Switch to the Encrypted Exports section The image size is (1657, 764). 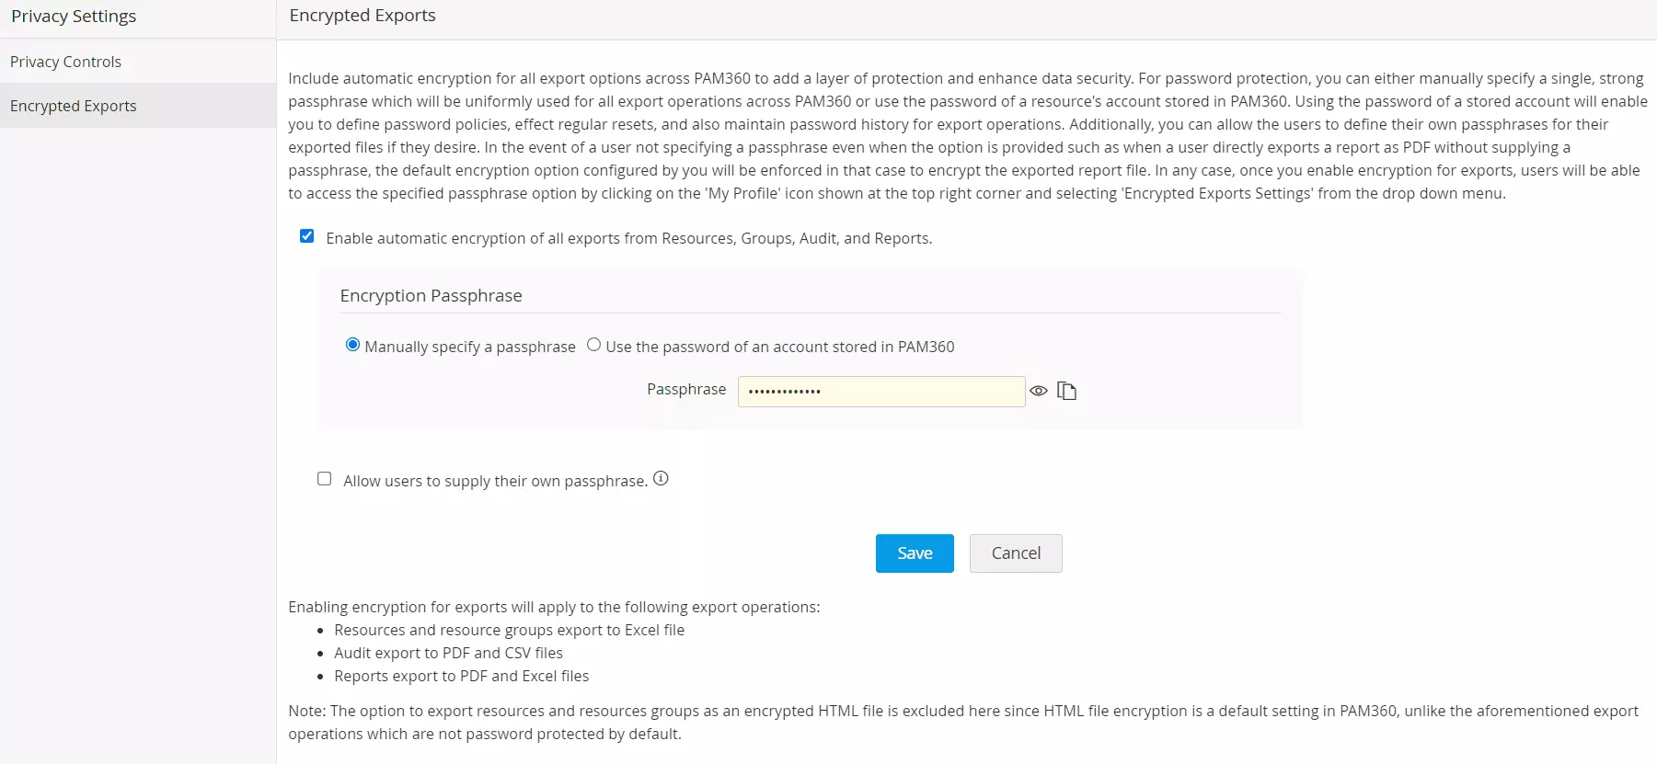pos(74,105)
